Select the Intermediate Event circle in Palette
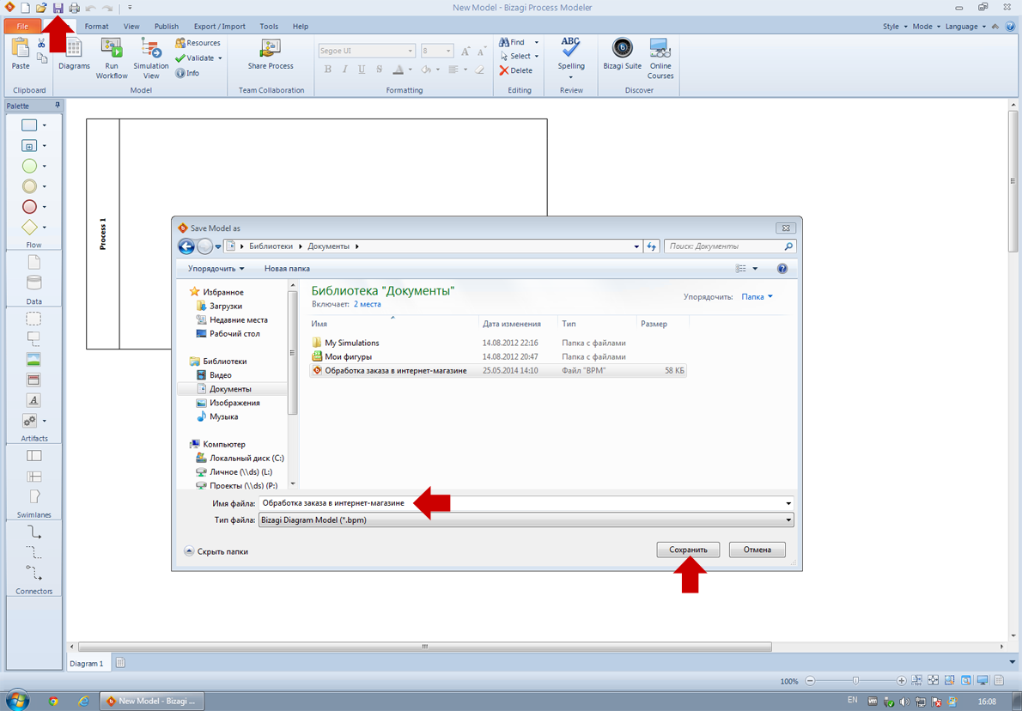 (x=29, y=186)
